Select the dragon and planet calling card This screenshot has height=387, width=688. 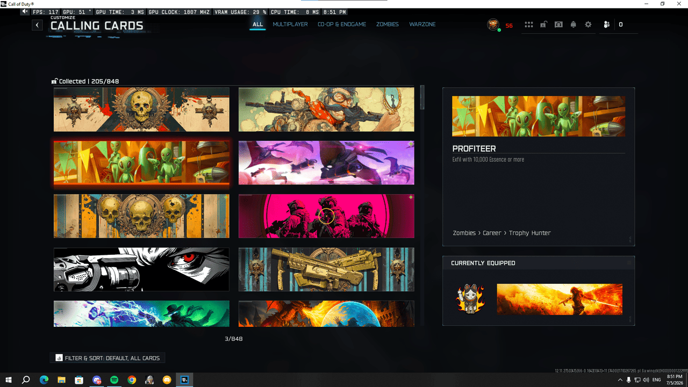click(326, 313)
